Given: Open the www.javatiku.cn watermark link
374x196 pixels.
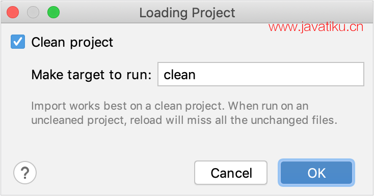Looking at the screenshot, I should tap(316, 27).
